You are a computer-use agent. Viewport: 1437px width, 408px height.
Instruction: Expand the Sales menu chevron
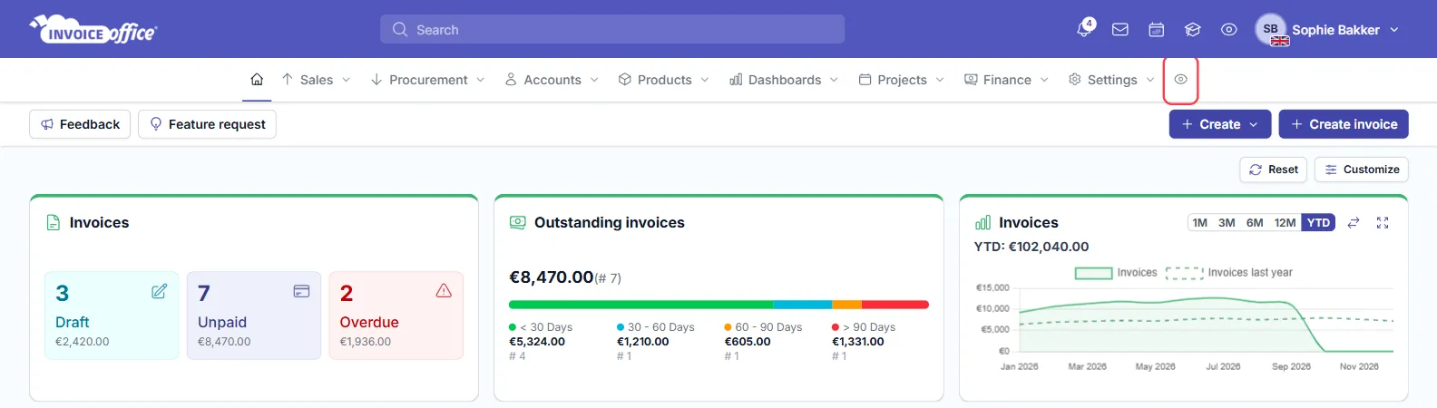click(346, 80)
